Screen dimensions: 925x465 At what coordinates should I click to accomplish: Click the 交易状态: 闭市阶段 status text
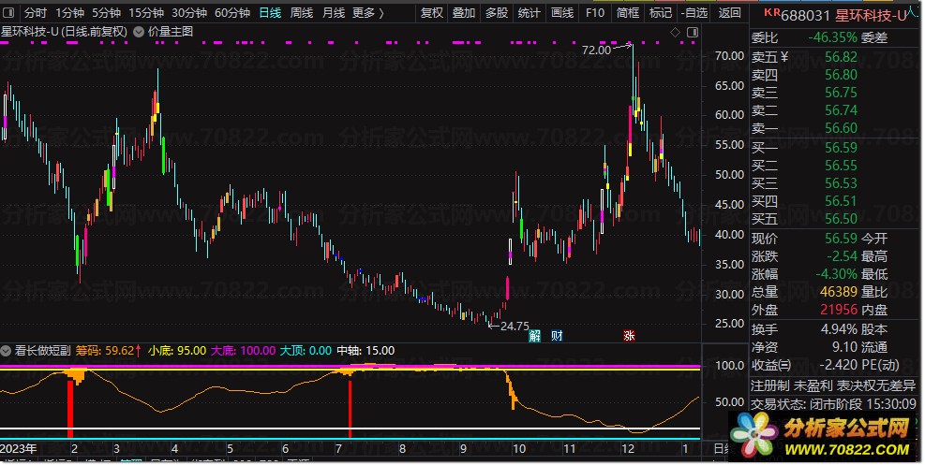click(833, 404)
